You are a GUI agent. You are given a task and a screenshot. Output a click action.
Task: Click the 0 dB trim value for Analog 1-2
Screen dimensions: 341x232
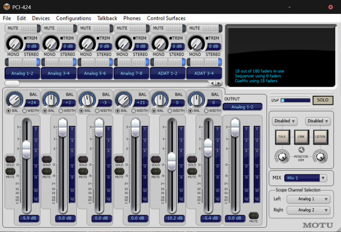point(32,46)
